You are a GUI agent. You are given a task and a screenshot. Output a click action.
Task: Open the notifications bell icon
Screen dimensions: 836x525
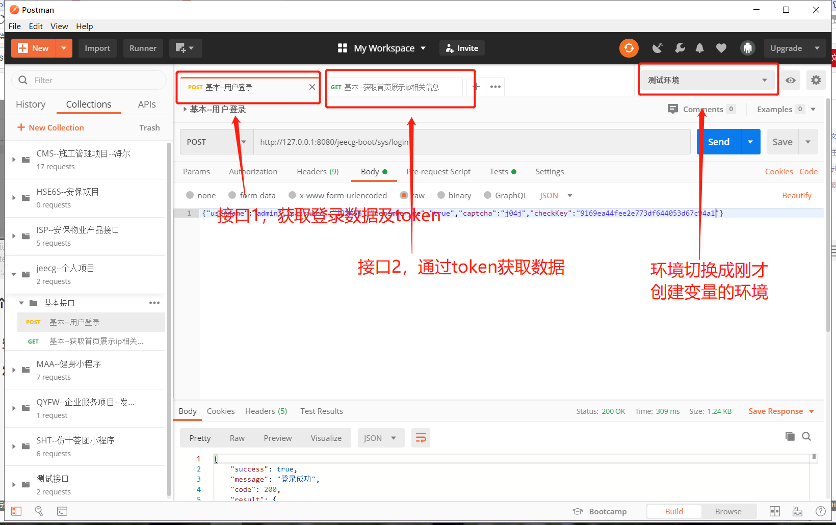[699, 48]
